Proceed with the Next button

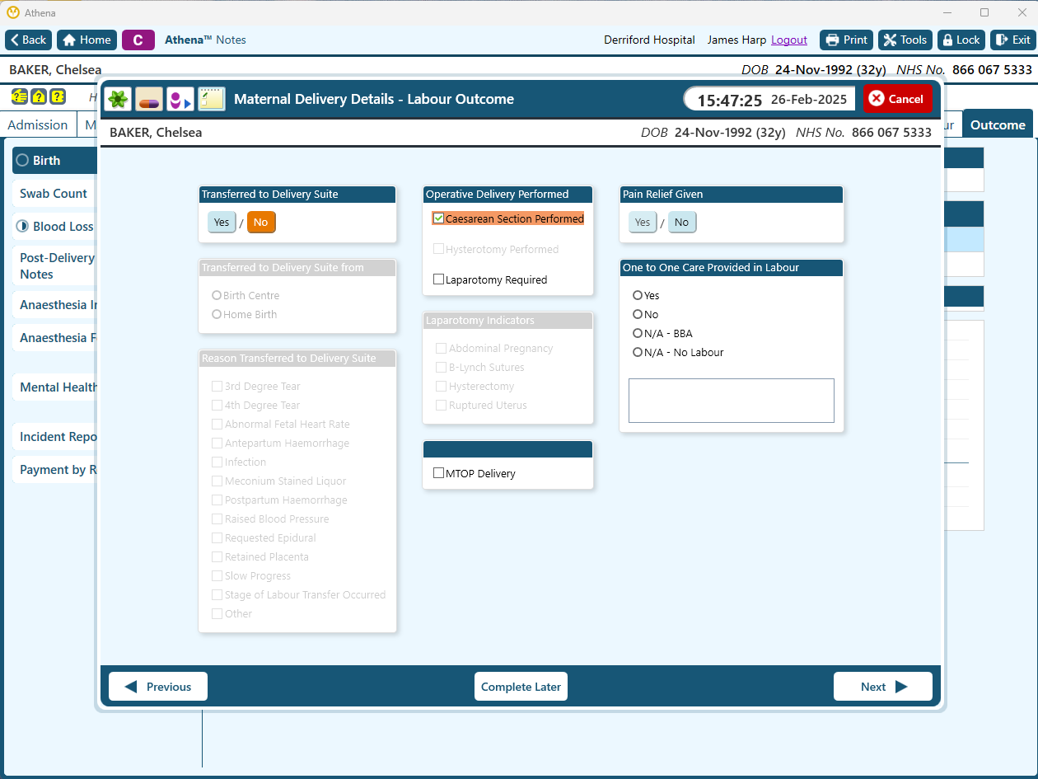pyautogui.click(x=883, y=687)
